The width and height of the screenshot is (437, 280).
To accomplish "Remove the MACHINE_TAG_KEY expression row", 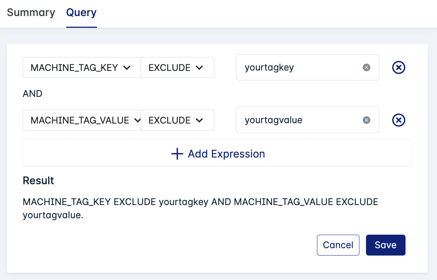I will 399,67.
